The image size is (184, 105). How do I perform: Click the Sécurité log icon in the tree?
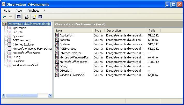pos(9,32)
